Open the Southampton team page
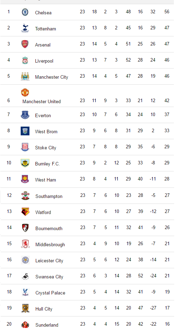The height and width of the screenshot is (334, 177). (49, 197)
